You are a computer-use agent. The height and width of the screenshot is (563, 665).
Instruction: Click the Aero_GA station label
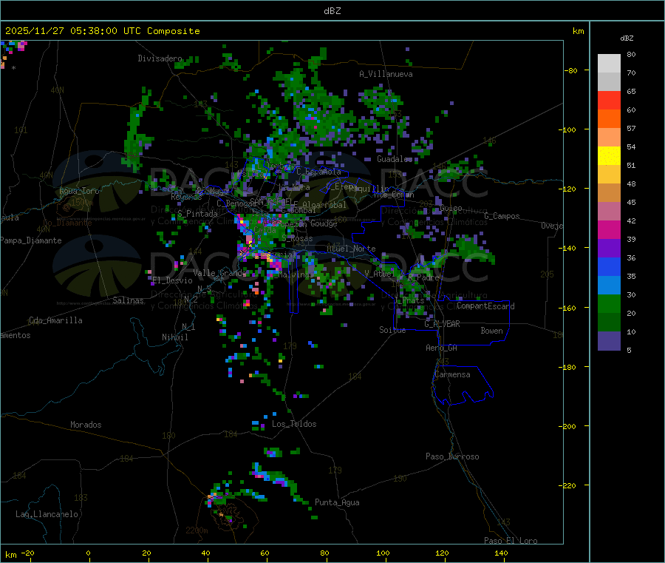tap(442, 348)
